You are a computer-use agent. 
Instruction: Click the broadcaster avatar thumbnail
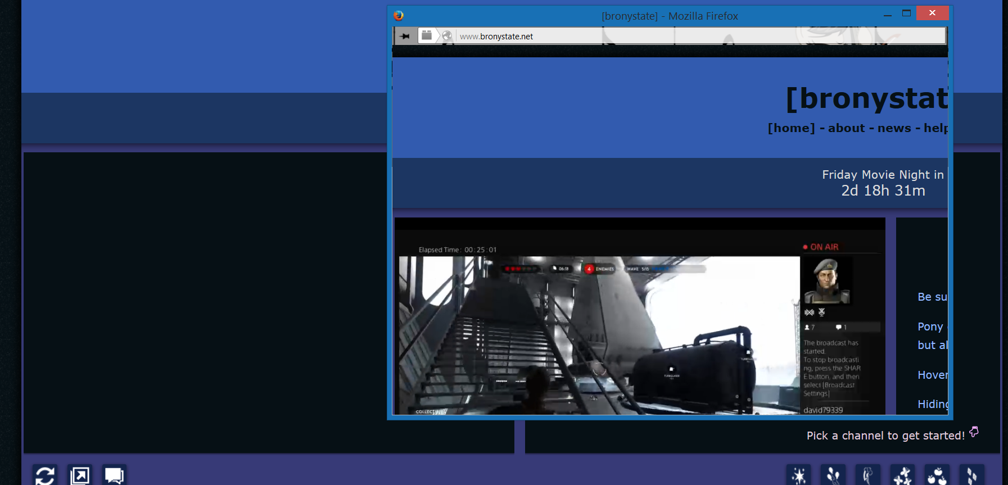[827, 280]
